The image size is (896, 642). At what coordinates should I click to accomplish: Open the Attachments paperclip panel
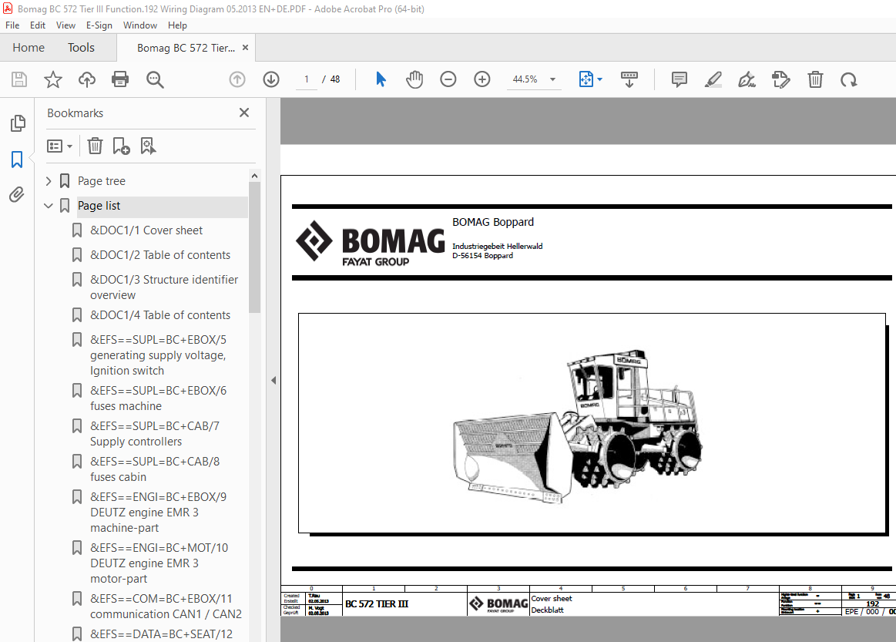point(17,195)
